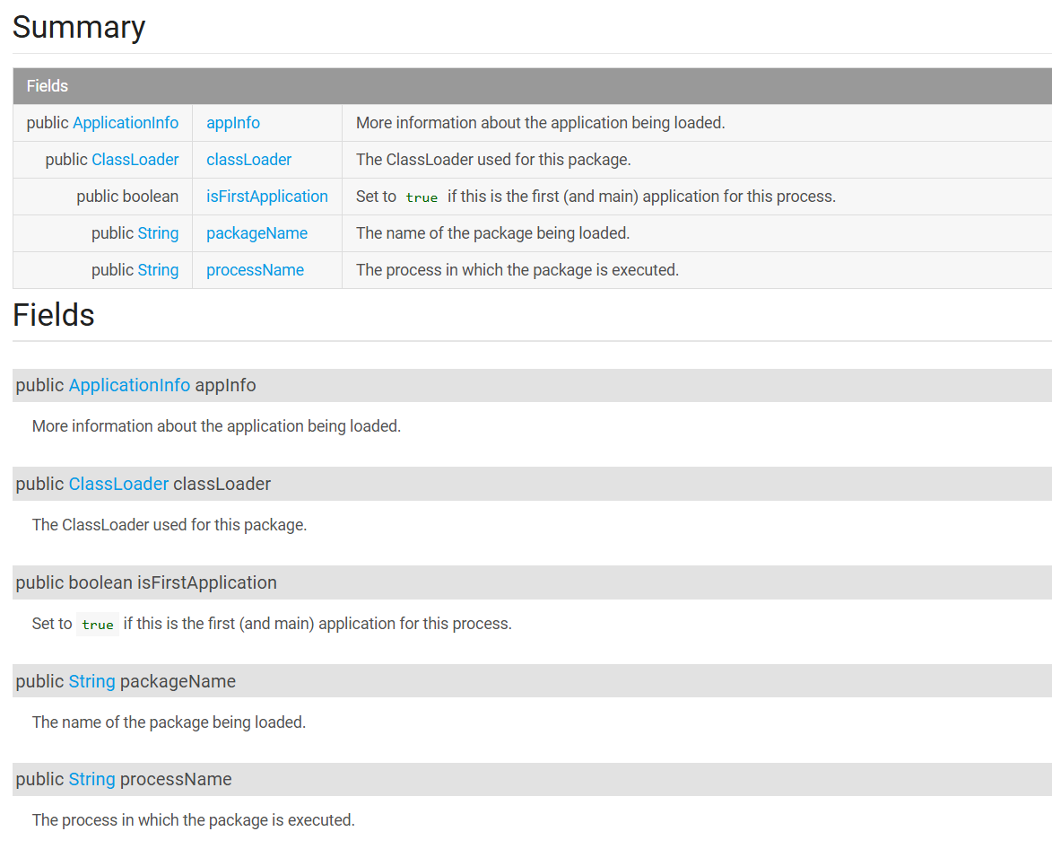This screenshot has height=849, width=1052.
Task: Click String type link in packageName summary row
Action: 158,233
